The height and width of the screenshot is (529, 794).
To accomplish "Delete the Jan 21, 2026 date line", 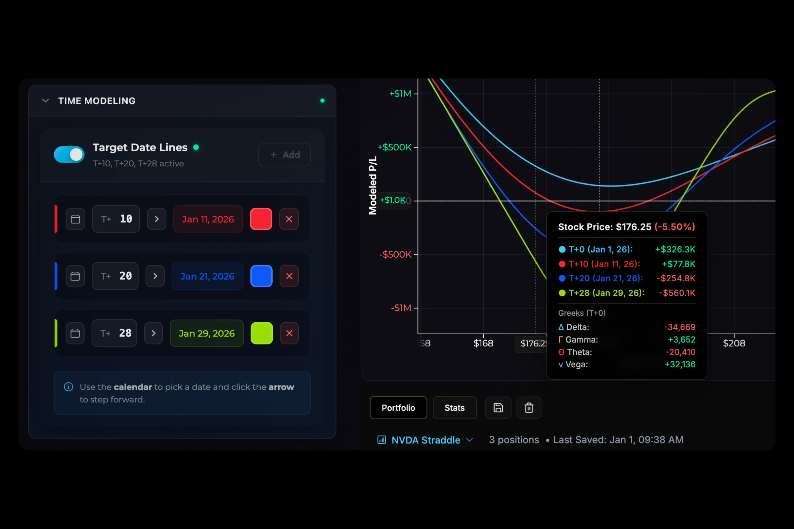I will tap(289, 276).
